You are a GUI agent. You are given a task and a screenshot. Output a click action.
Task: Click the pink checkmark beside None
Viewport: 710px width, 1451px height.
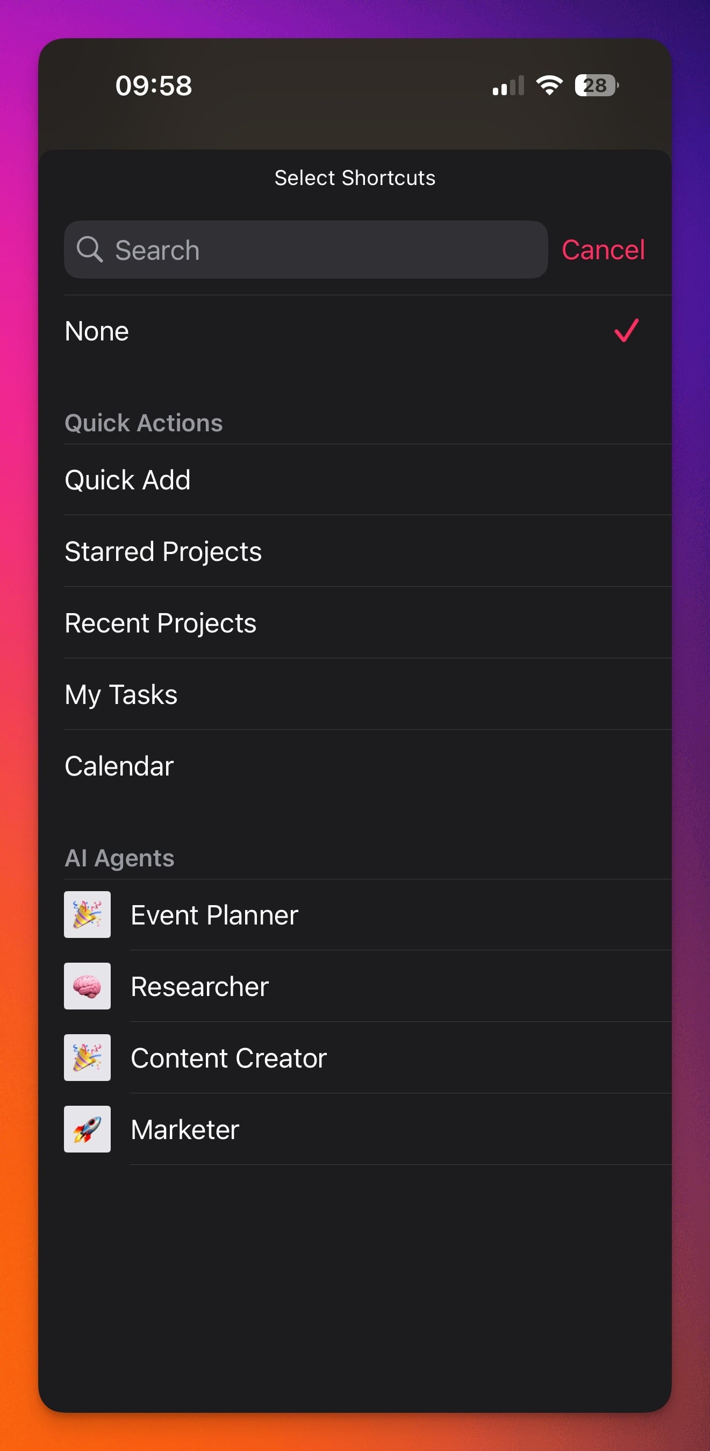[626, 331]
